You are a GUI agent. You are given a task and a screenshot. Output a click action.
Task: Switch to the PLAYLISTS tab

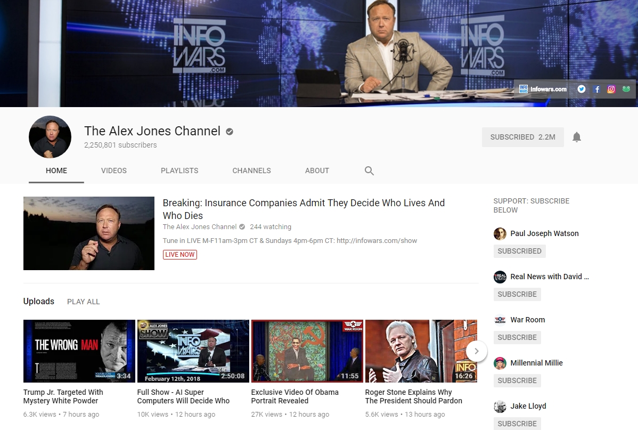coord(179,171)
